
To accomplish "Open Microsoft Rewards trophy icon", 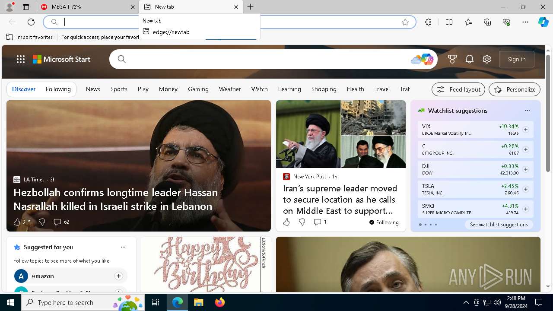I will (x=452, y=59).
